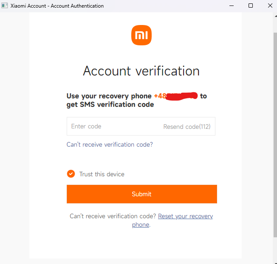Screen dimensions: 277x264
Task: Click the 'Account verification' heading
Action: coord(141,71)
